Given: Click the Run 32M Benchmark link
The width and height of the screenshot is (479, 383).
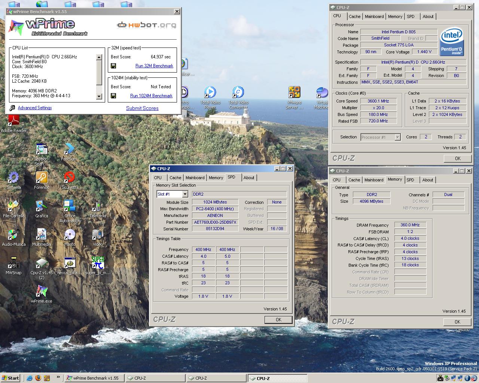Looking at the screenshot, I should click(x=154, y=66).
